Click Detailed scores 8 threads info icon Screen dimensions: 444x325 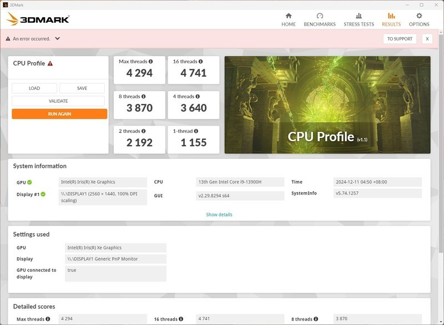[x=316, y=319]
